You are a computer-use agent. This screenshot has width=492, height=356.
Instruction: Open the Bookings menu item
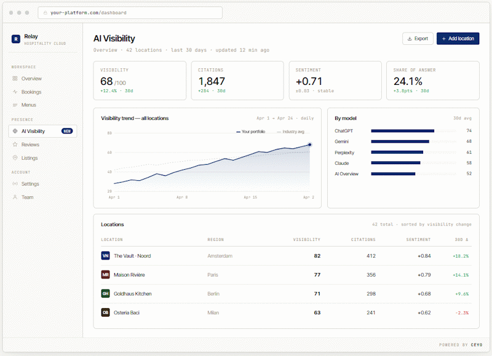pos(42,92)
